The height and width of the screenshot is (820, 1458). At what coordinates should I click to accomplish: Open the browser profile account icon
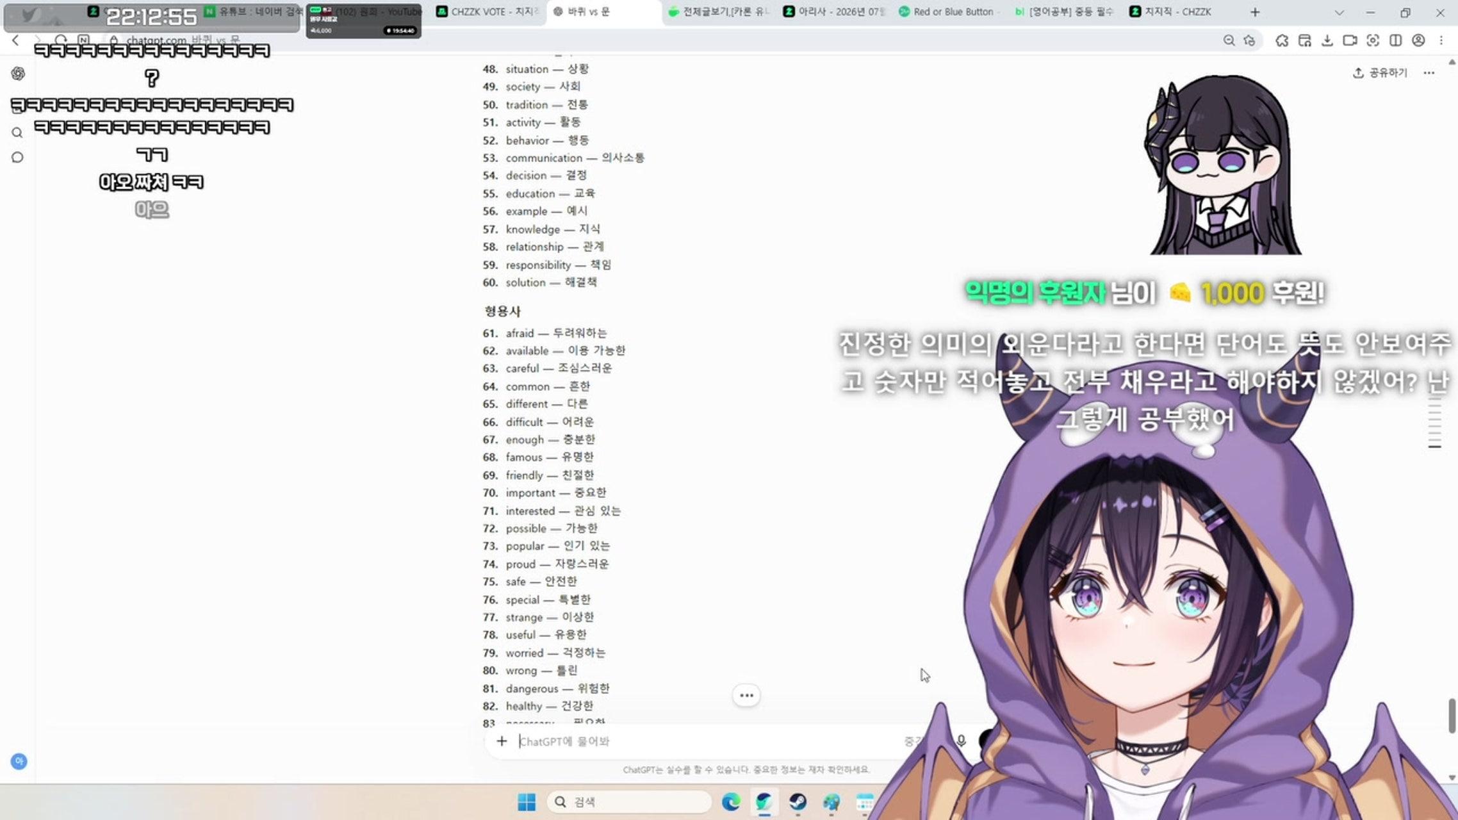[1418, 40]
